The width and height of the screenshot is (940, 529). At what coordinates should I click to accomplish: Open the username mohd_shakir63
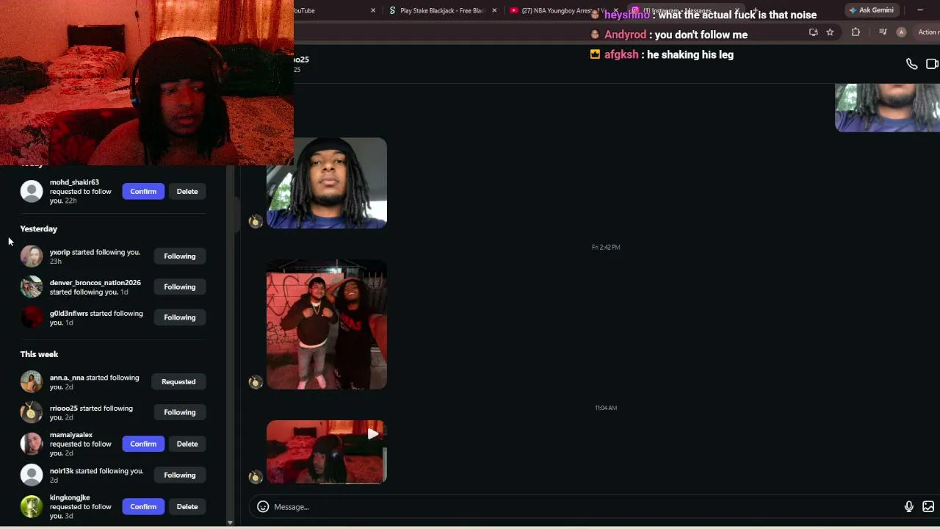[74, 182]
